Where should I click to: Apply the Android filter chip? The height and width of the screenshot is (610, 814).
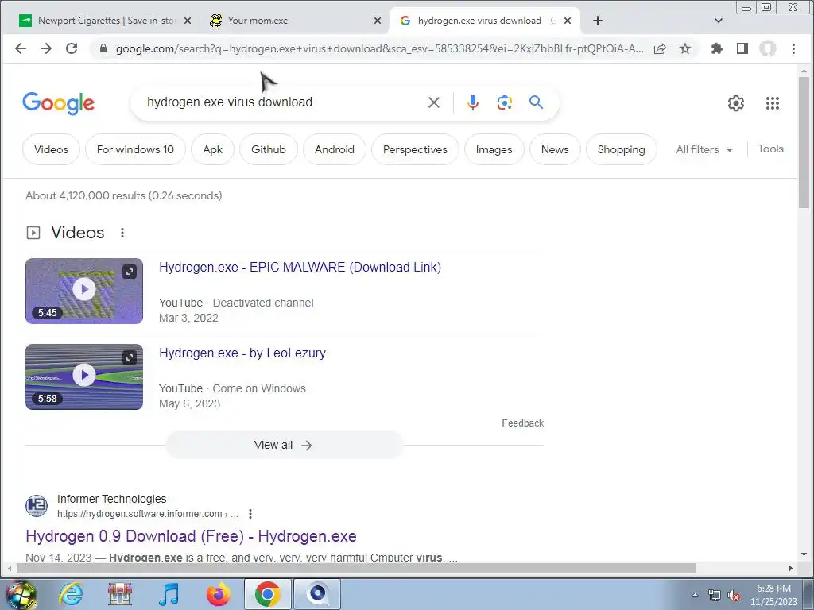click(335, 149)
